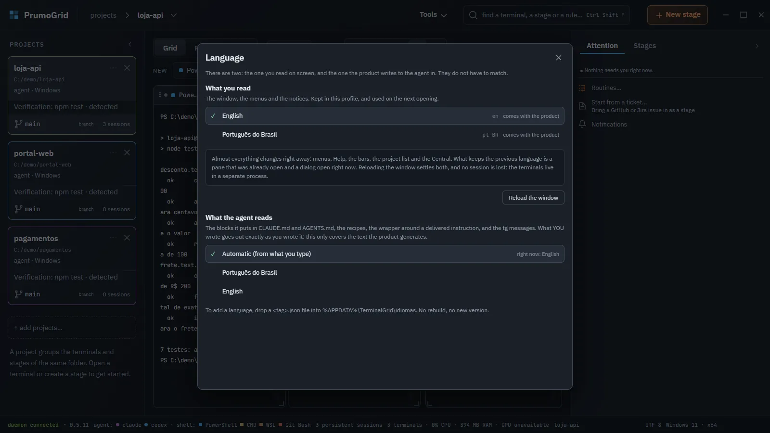770x433 pixels.
Task: Pick English for what the agent reads
Action: tap(385, 292)
